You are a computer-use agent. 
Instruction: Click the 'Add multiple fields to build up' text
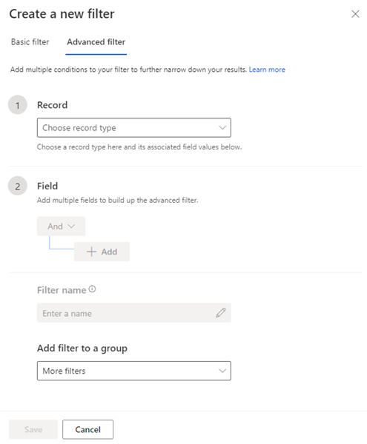point(117,201)
